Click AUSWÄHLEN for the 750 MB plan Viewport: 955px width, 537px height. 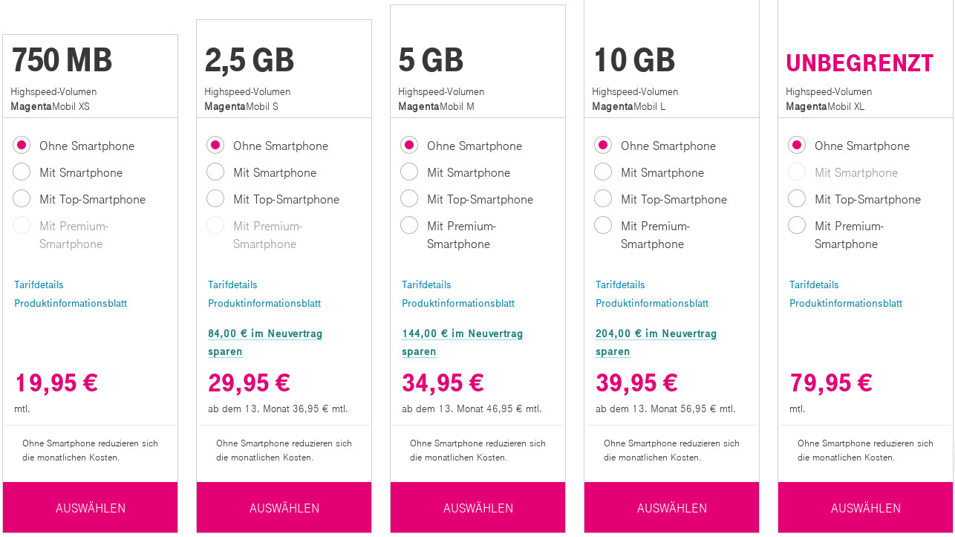[89, 507]
